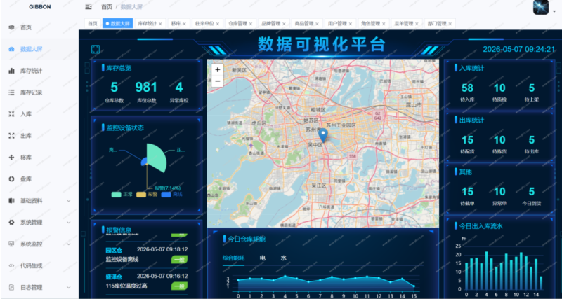This screenshot has height=299, width=562.
Task: Open 库存记录 list icon in sidebar
Action: [x=11, y=92]
